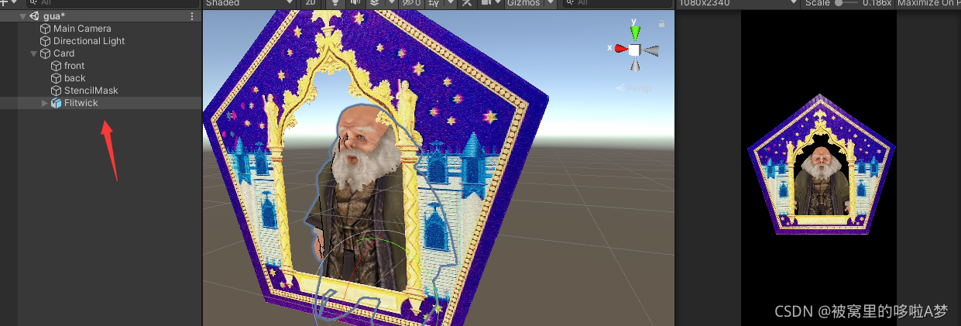This screenshot has width=961, height=326.
Task: Open the scene effects dropdown arrow
Action: click(390, 3)
